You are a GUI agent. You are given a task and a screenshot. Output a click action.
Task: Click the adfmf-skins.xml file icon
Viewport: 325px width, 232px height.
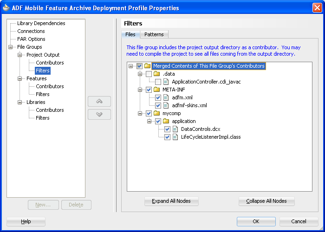tap(166, 105)
